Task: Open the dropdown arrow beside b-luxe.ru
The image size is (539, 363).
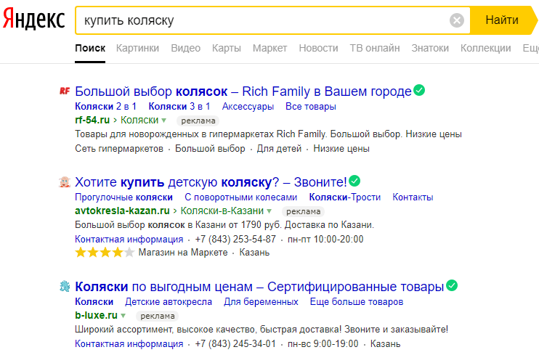Action: click(x=123, y=316)
